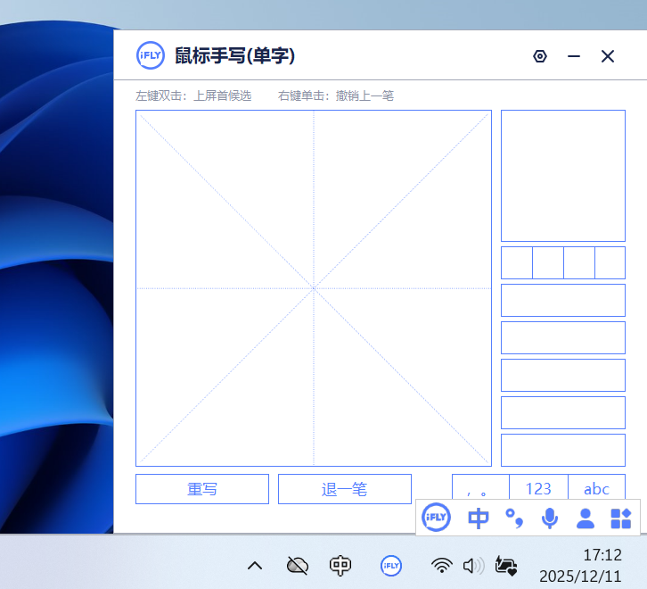
Task: Open user account icon in iFLY toolbar
Action: [x=586, y=518]
